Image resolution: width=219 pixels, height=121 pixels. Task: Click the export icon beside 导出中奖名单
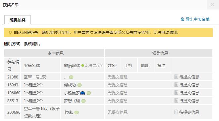[182, 19]
